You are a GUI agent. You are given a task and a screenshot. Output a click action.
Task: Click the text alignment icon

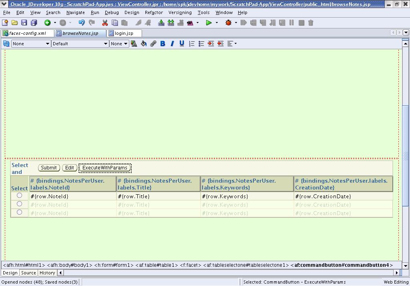click(230, 44)
